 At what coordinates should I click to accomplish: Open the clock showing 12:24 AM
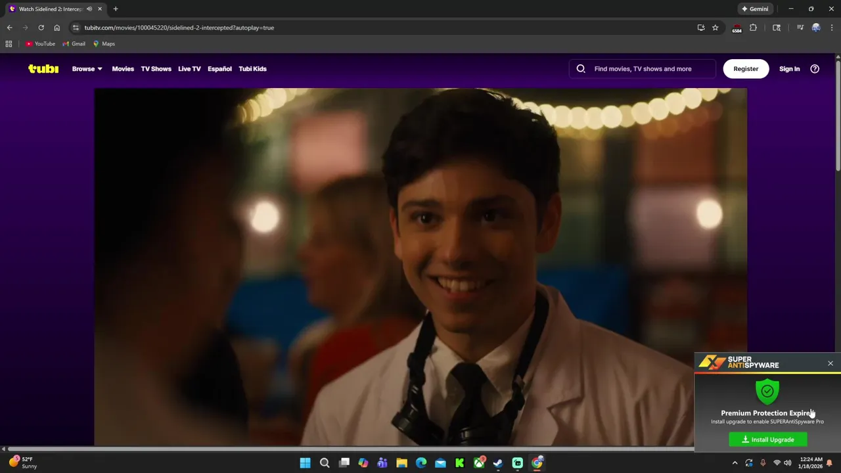coord(811,462)
